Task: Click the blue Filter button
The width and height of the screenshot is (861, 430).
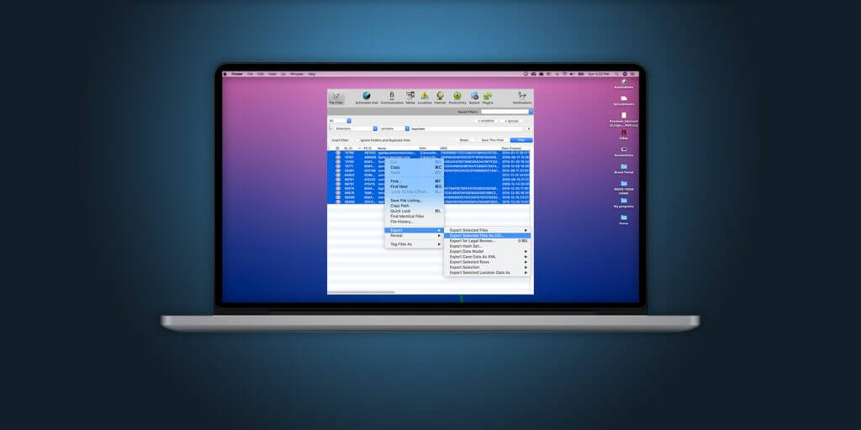Action: coord(521,140)
